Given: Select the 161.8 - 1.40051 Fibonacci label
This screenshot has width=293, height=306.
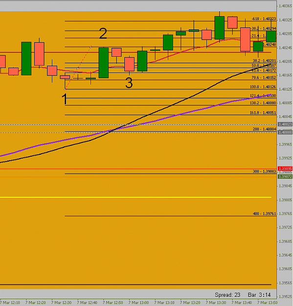Looking at the screenshot, I should [263, 113].
